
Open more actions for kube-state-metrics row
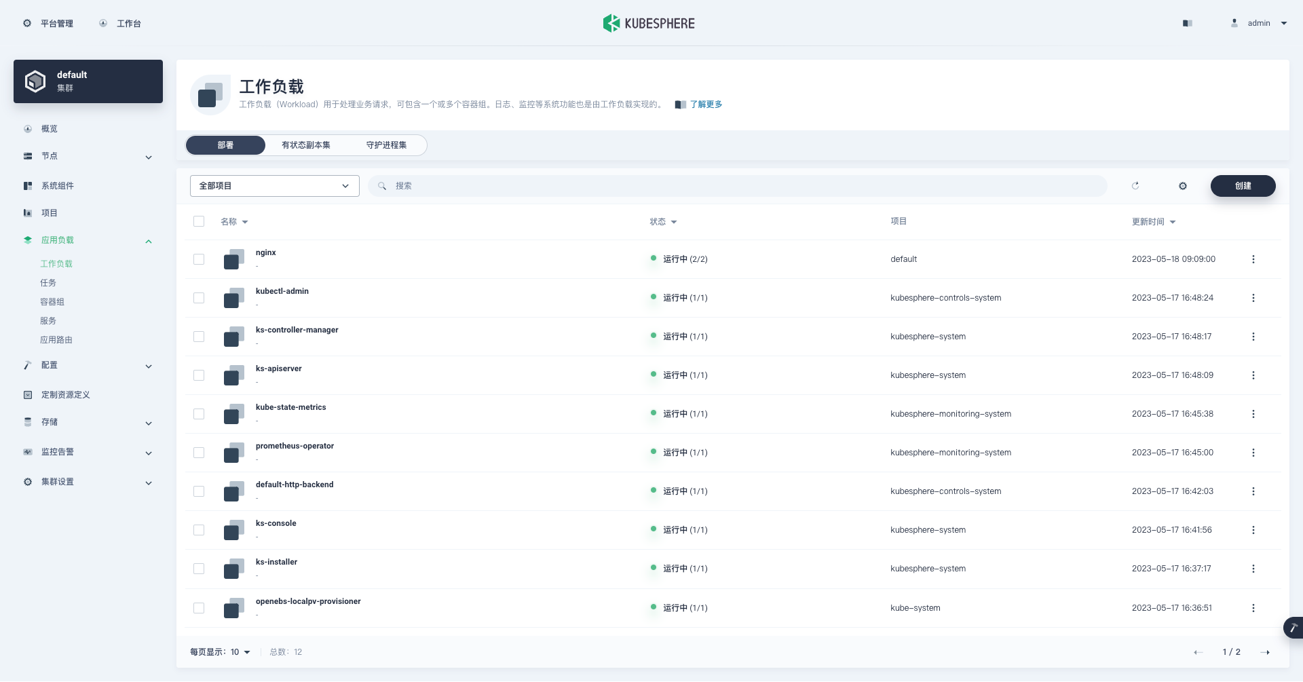1253,414
